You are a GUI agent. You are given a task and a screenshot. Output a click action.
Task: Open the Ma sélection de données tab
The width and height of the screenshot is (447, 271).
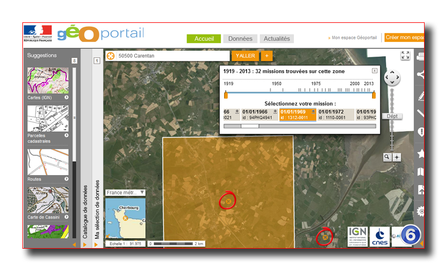coord(97,209)
